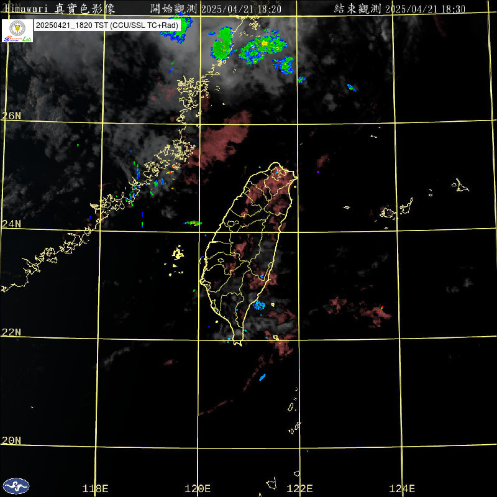
Task: Select the 20250421_1820 TST timestamp label
Action: point(106,25)
